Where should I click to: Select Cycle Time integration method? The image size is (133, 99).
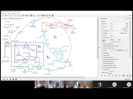[x=111, y=42]
